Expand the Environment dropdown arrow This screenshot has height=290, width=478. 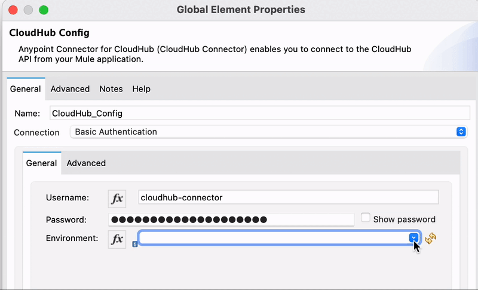[x=413, y=238]
